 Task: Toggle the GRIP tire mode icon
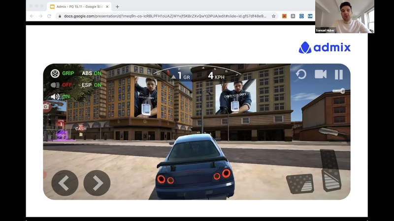click(55, 73)
